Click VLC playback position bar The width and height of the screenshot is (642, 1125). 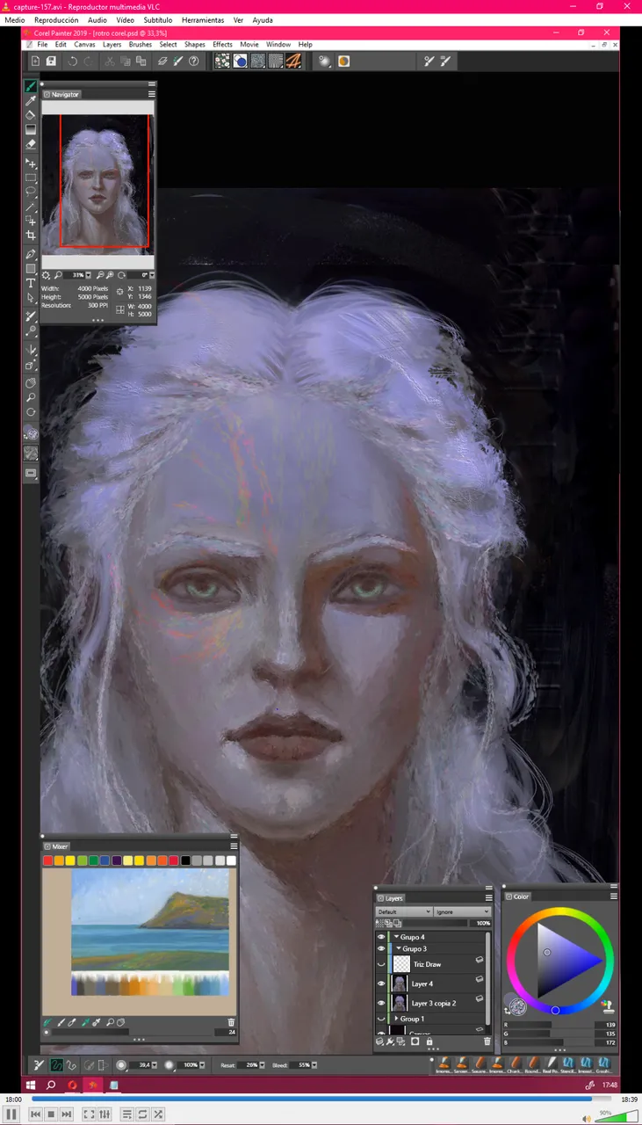(322, 1099)
